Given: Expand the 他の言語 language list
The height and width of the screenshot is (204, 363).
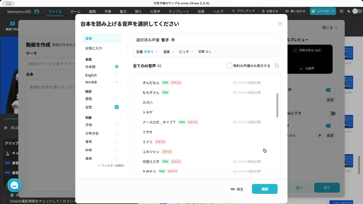Looking at the screenshot, I should pos(117,82).
